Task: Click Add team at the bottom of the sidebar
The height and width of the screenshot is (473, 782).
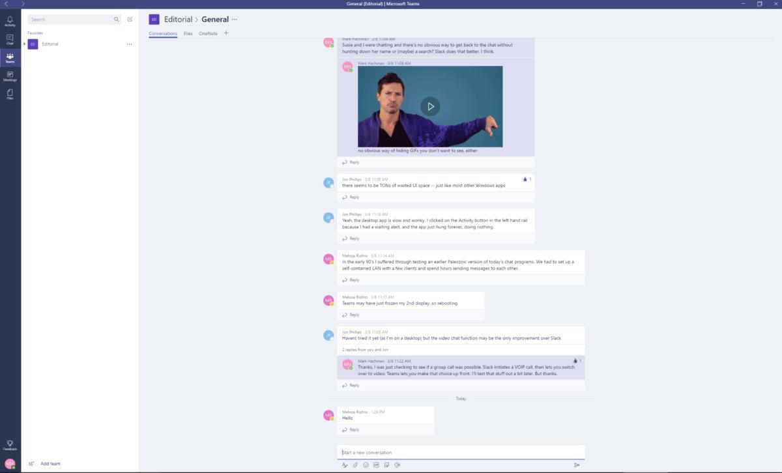Action: coord(50,464)
